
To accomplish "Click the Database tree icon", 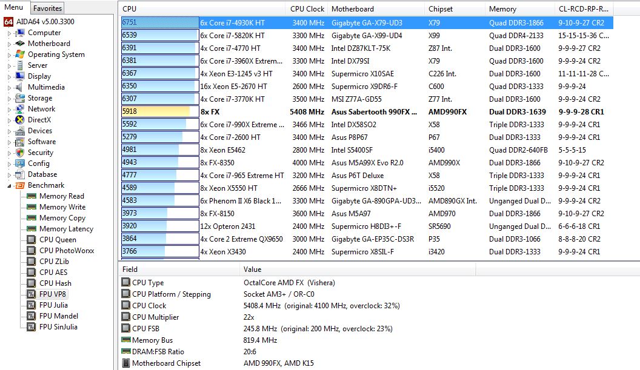I will click(x=19, y=174).
